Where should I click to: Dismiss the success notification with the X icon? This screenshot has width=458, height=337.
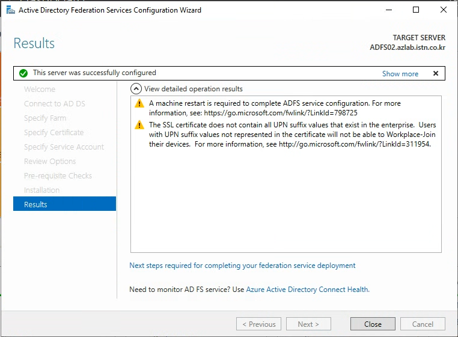pyautogui.click(x=436, y=73)
